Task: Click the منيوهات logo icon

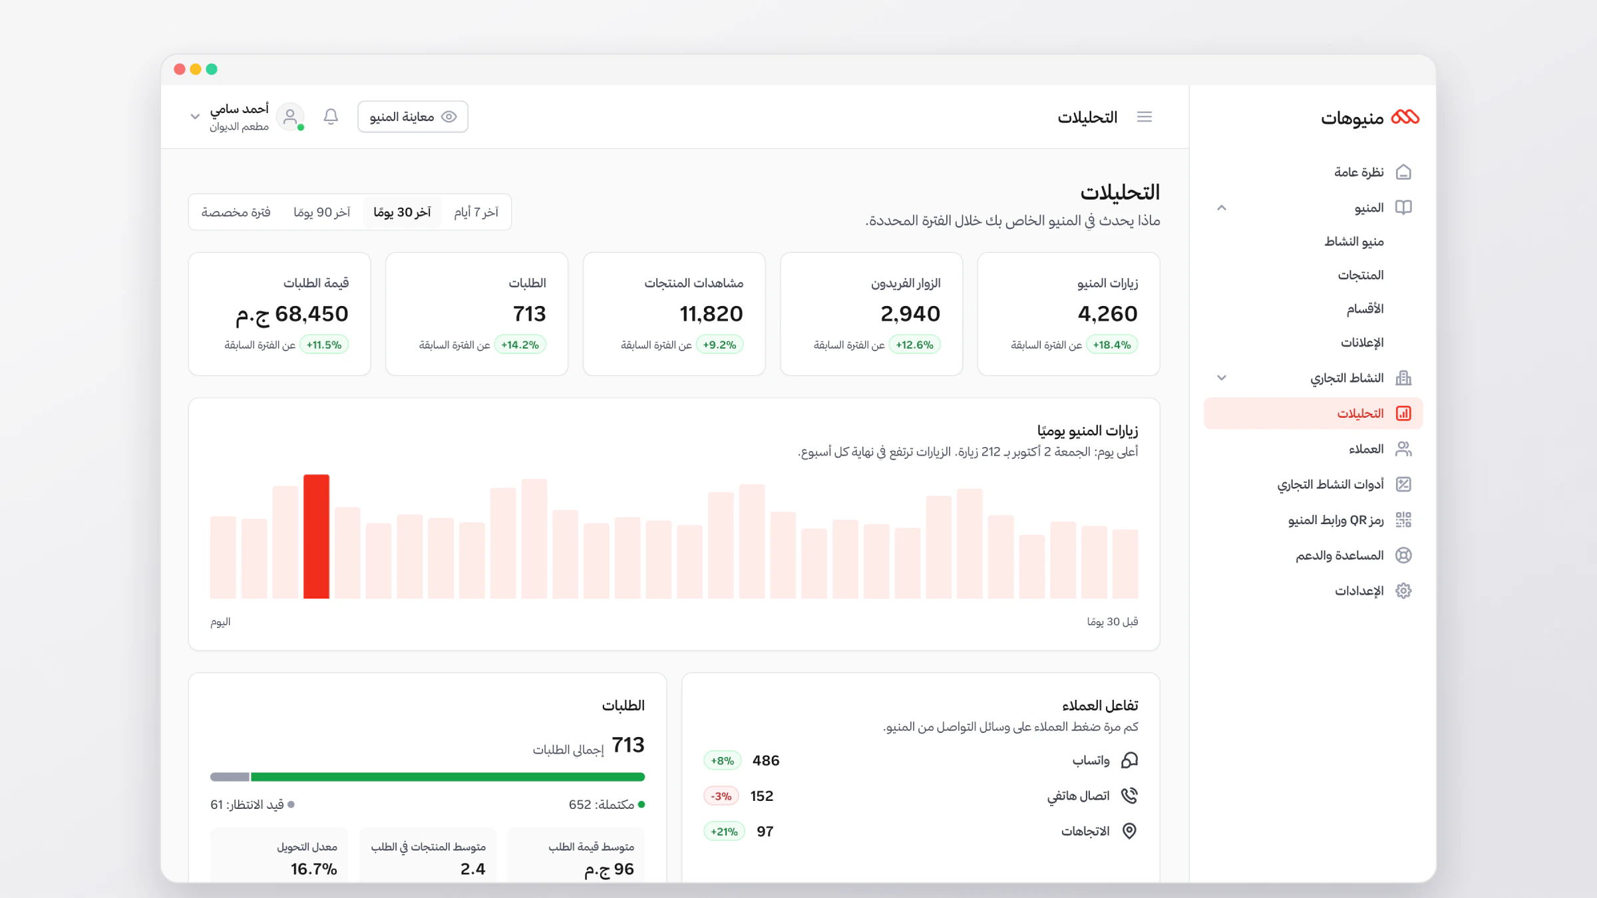Action: point(1405,117)
